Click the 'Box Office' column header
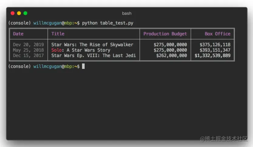The height and width of the screenshot is (147, 253). (217, 34)
